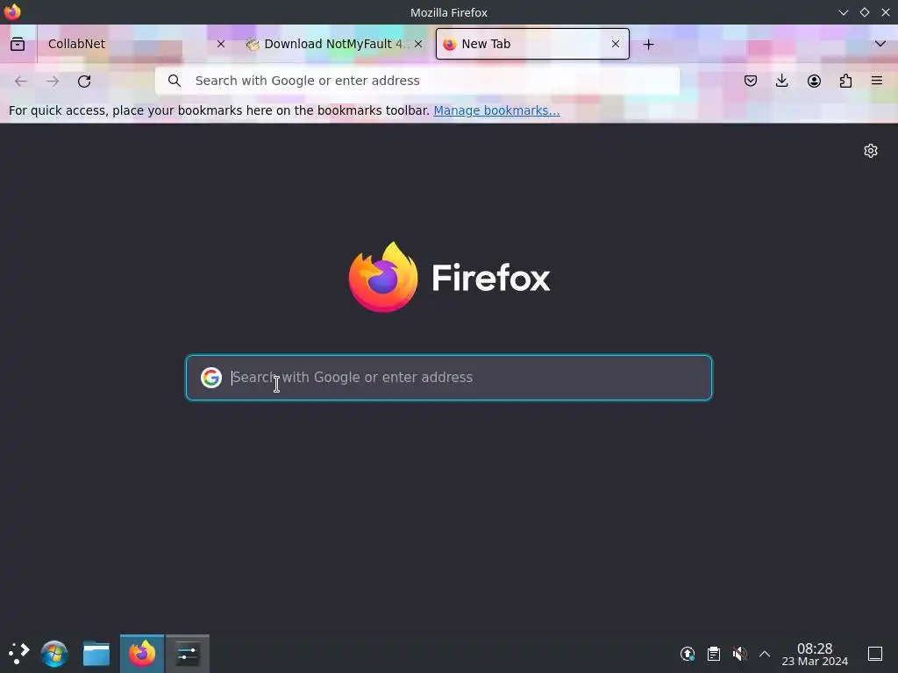Go back one page

(21, 81)
